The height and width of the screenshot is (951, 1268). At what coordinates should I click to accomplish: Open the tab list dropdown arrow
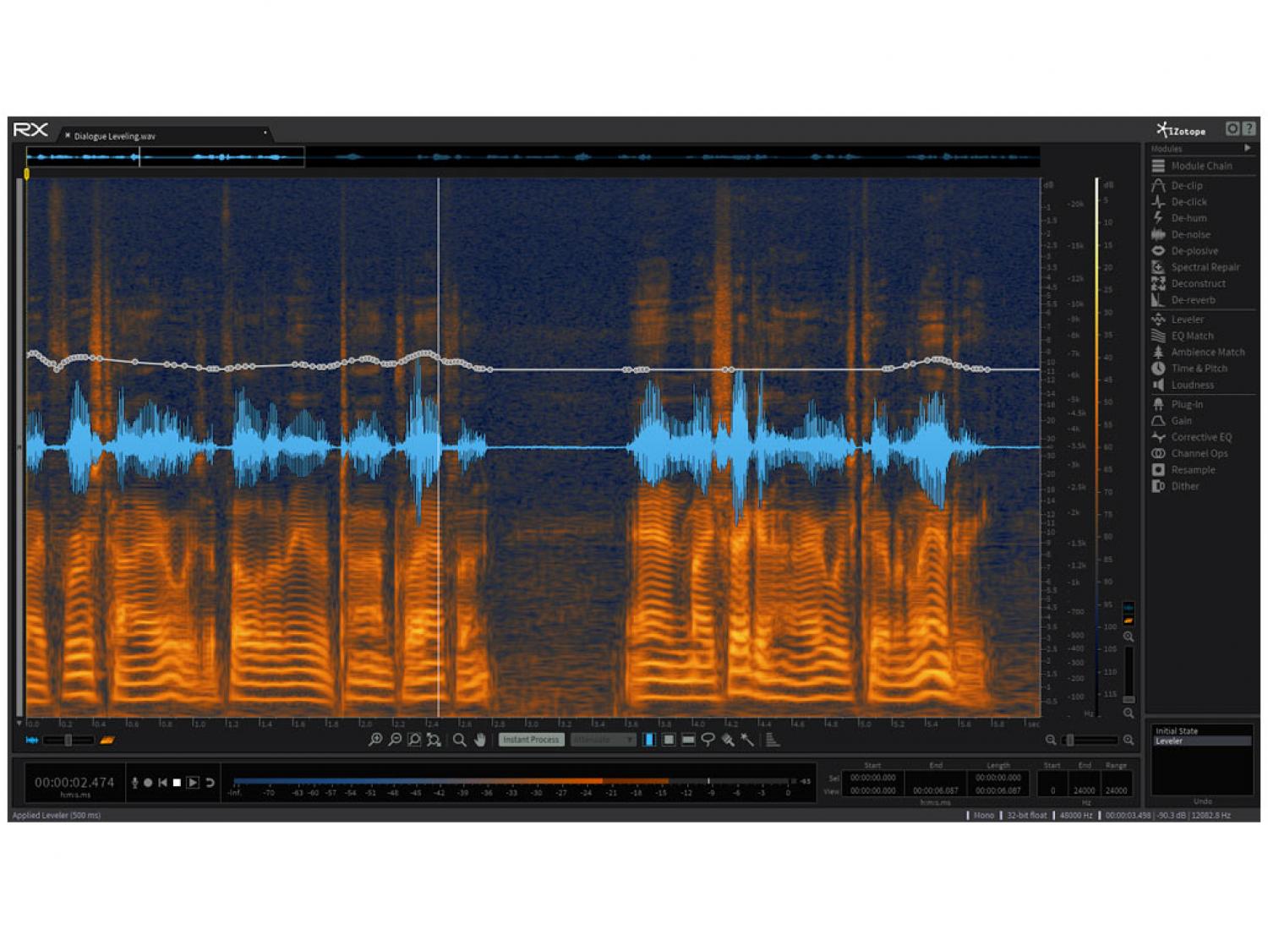[265, 133]
